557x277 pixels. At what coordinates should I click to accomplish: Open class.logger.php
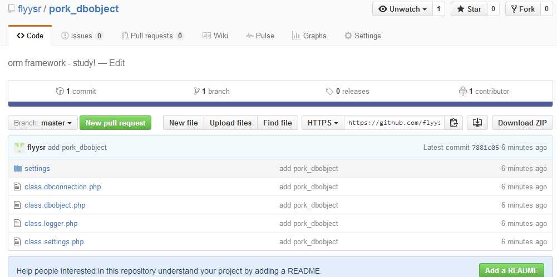[51, 224]
